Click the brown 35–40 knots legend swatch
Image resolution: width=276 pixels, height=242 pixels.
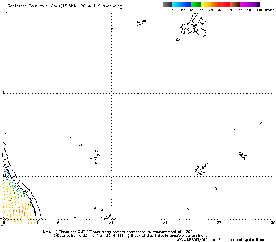point(235,4)
